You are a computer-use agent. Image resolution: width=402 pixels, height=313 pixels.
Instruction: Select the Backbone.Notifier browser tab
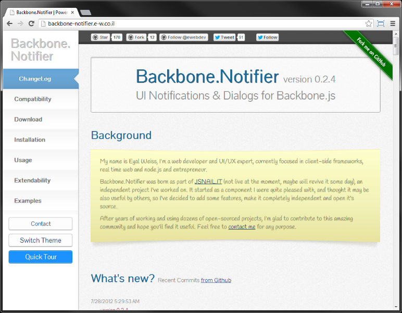pos(42,13)
